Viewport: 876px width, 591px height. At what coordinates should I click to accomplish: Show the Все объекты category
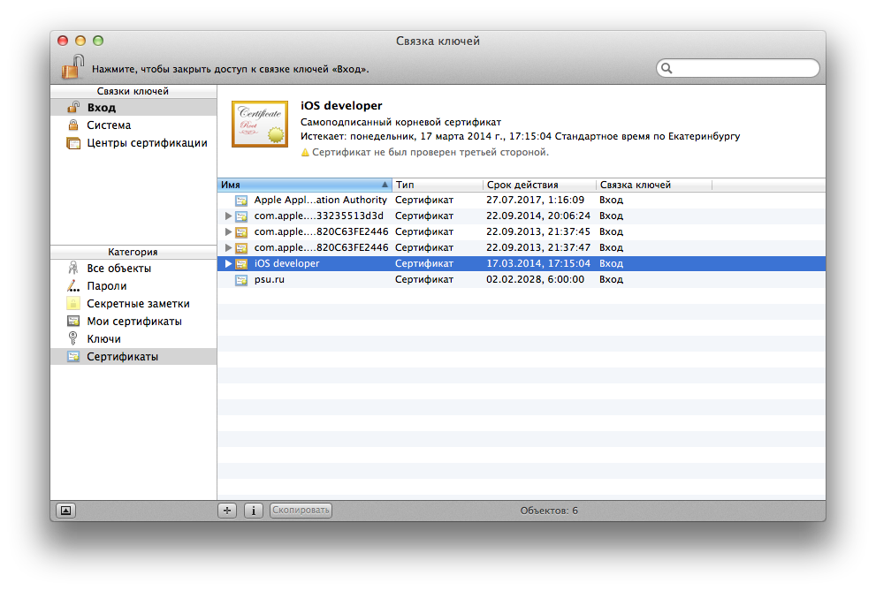click(133, 268)
